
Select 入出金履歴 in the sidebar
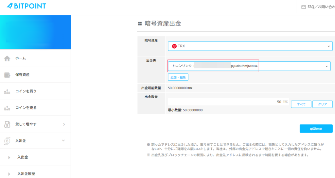pyautogui.click(x=26, y=174)
